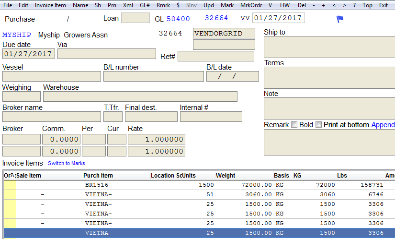Viewport: 395px width, 239px height.
Task: Click the T.Tfr. input field
Action: pos(113,117)
